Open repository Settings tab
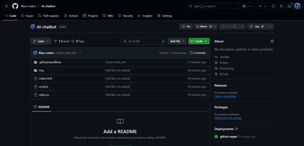The height and width of the screenshot is (146, 304). pyautogui.click(x=164, y=16)
